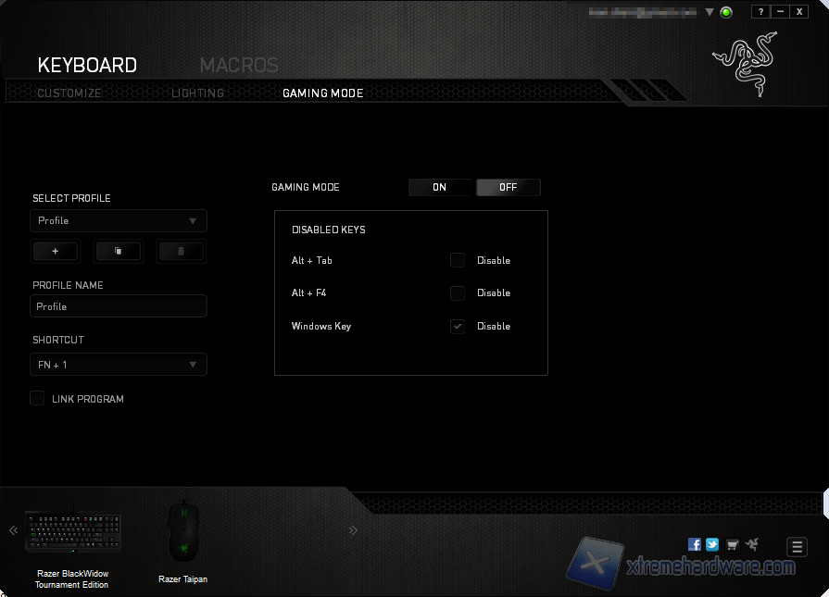Open the Macros section
Viewport: 829px width, 597px height.
tap(239, 66)
